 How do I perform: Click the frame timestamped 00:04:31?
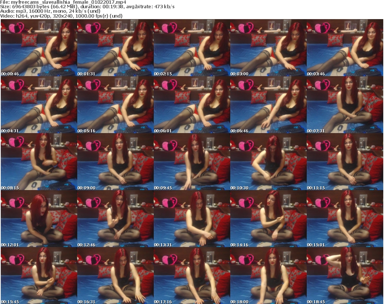coord(39,105)
